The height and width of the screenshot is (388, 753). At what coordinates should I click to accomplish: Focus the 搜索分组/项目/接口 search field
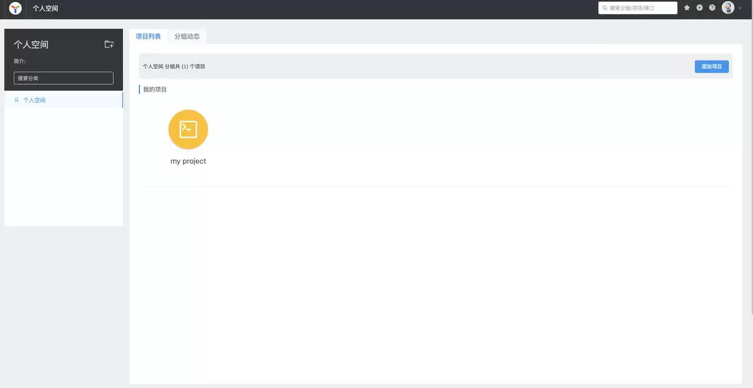(638, 8)
